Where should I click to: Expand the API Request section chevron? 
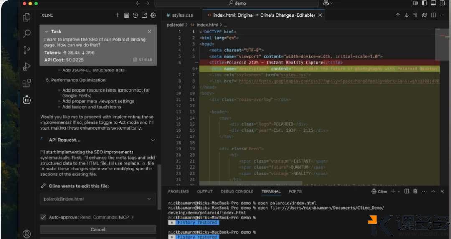(153, 140)
